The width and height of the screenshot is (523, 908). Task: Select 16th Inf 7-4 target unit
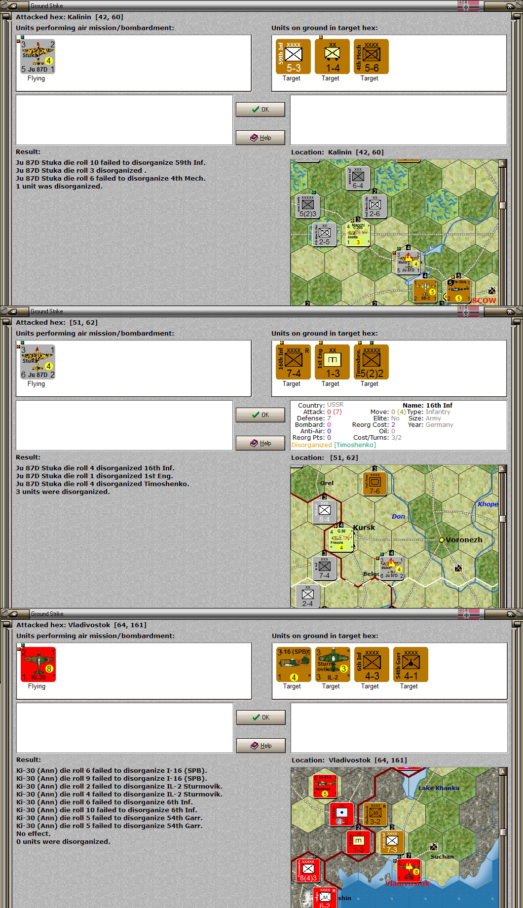click(x=293, y=362)
